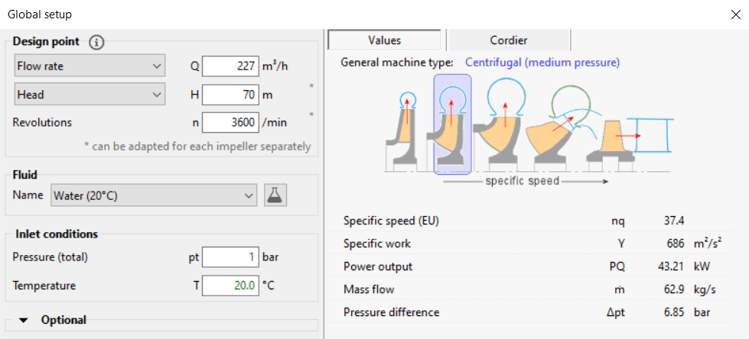Click the head H input field
The image size is (749, 339).
(x=231, y=95)
